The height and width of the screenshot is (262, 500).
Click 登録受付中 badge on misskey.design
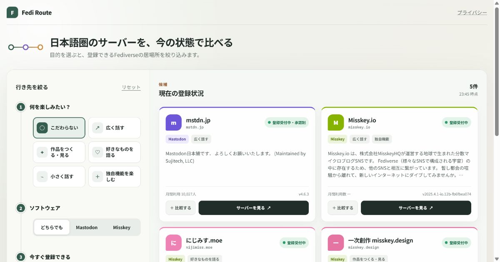click(456, 243)
